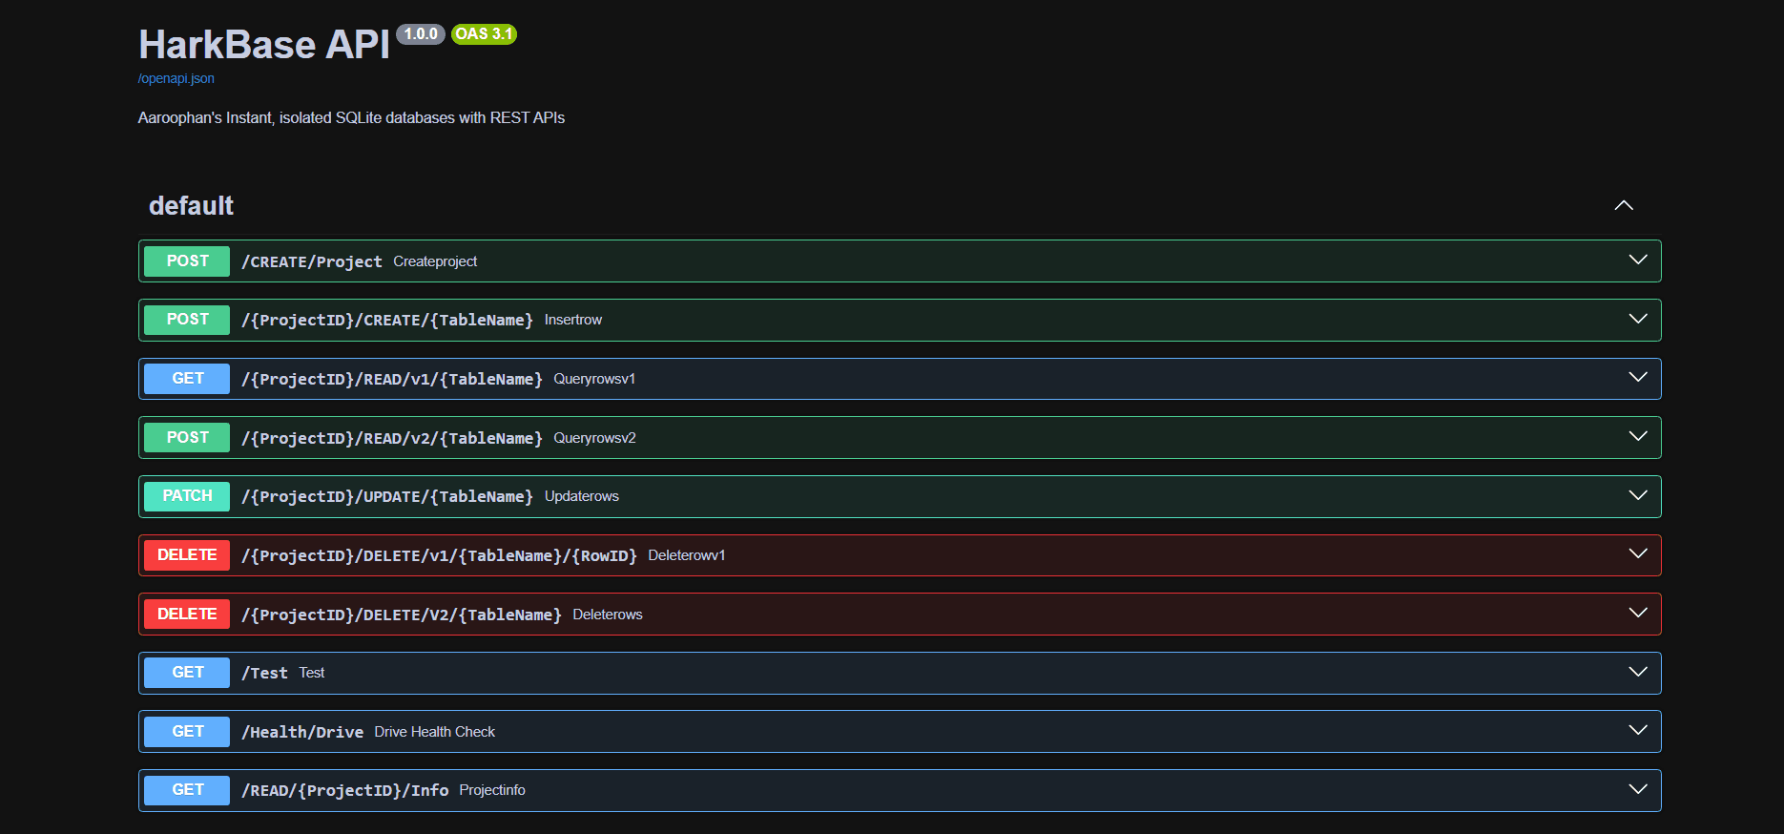The width and height of the screenshot is (1784, 834).
Task: Expand chevron on /Test endpoint
Action: coord(1637,673)
